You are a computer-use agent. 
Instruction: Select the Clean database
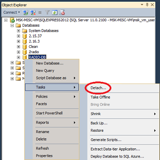[x=33, y=47]
